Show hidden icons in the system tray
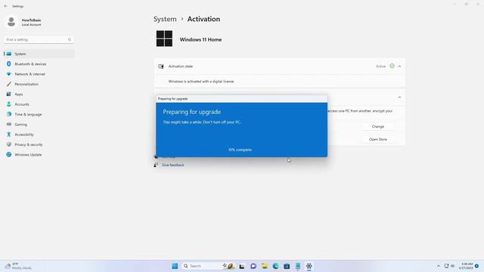This screenshot has width=484, height=272. [439, 266]
